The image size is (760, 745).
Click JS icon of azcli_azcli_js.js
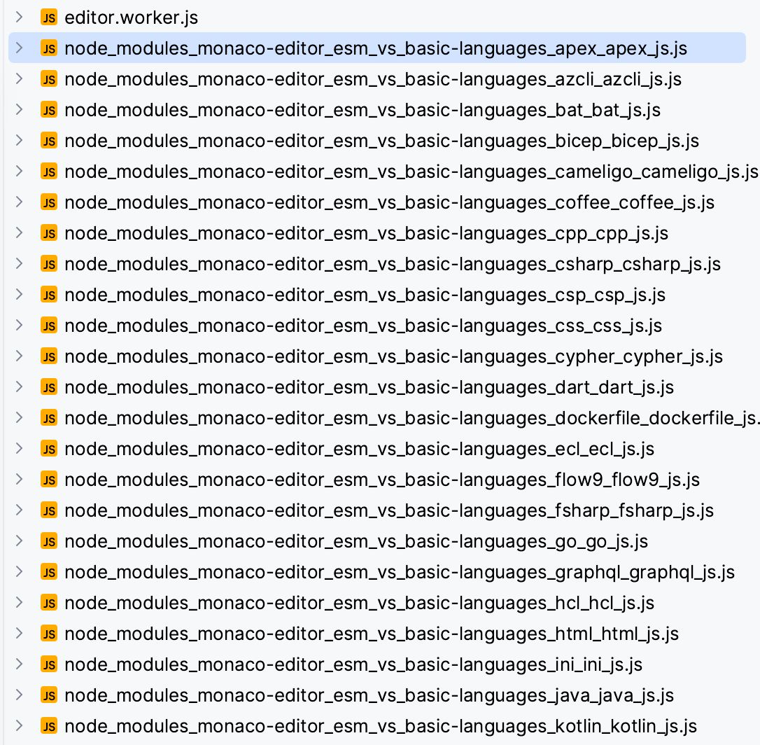(x=49, y=79)
